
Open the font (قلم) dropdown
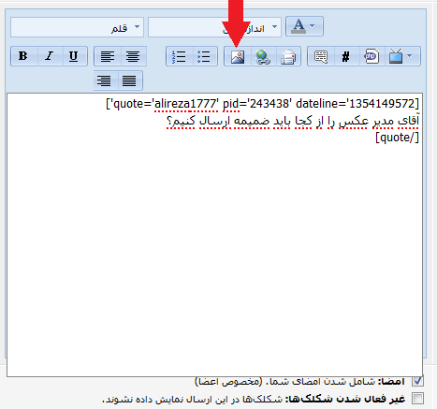coord(77,27)
